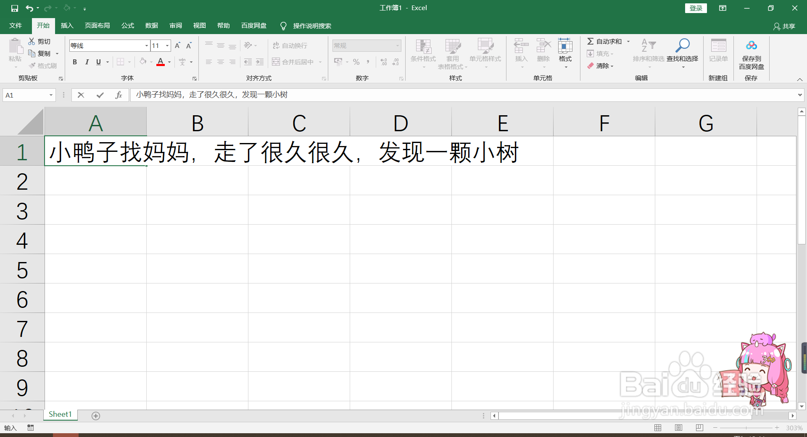Toggle underline formatting
The image size is (807, 437).
point(98,62)
